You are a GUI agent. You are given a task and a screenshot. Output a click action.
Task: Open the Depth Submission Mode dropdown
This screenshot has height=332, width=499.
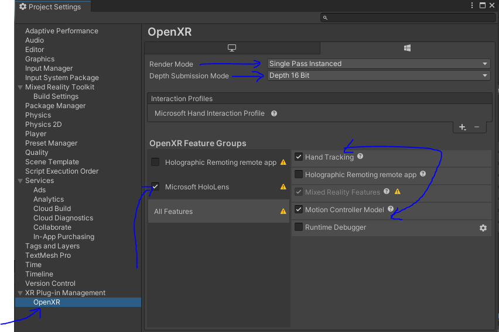(379, 75)
